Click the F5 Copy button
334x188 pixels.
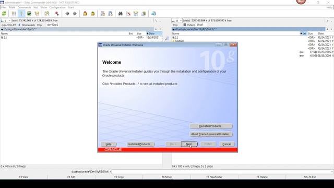119,177
